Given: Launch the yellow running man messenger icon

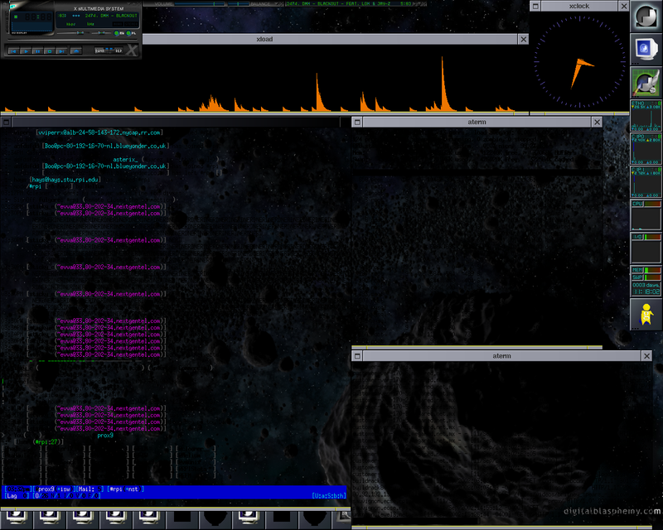Looking at the screenshot, I should [646, 314].
